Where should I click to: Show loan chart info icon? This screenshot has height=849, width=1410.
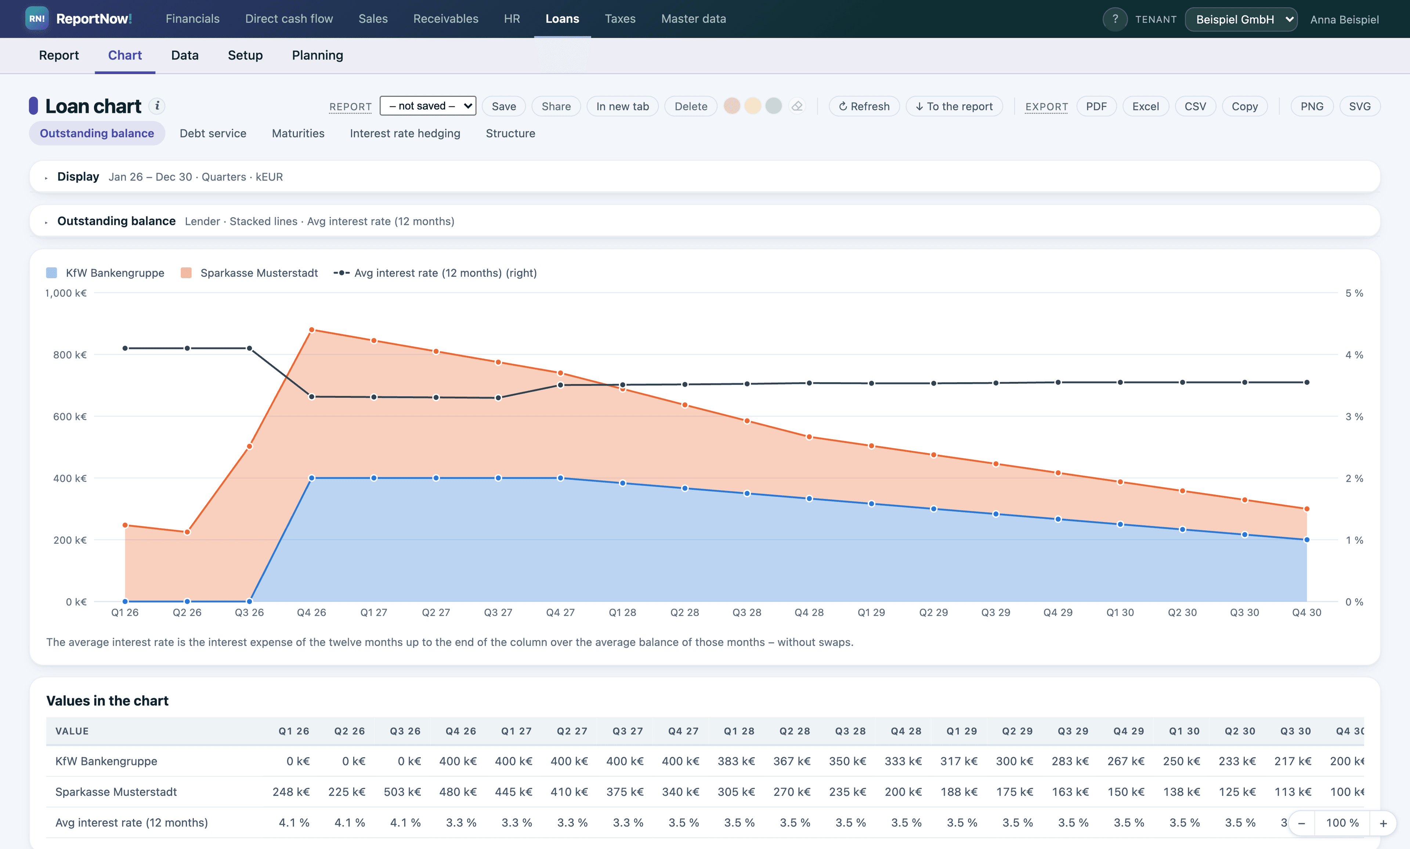point(157,106)
